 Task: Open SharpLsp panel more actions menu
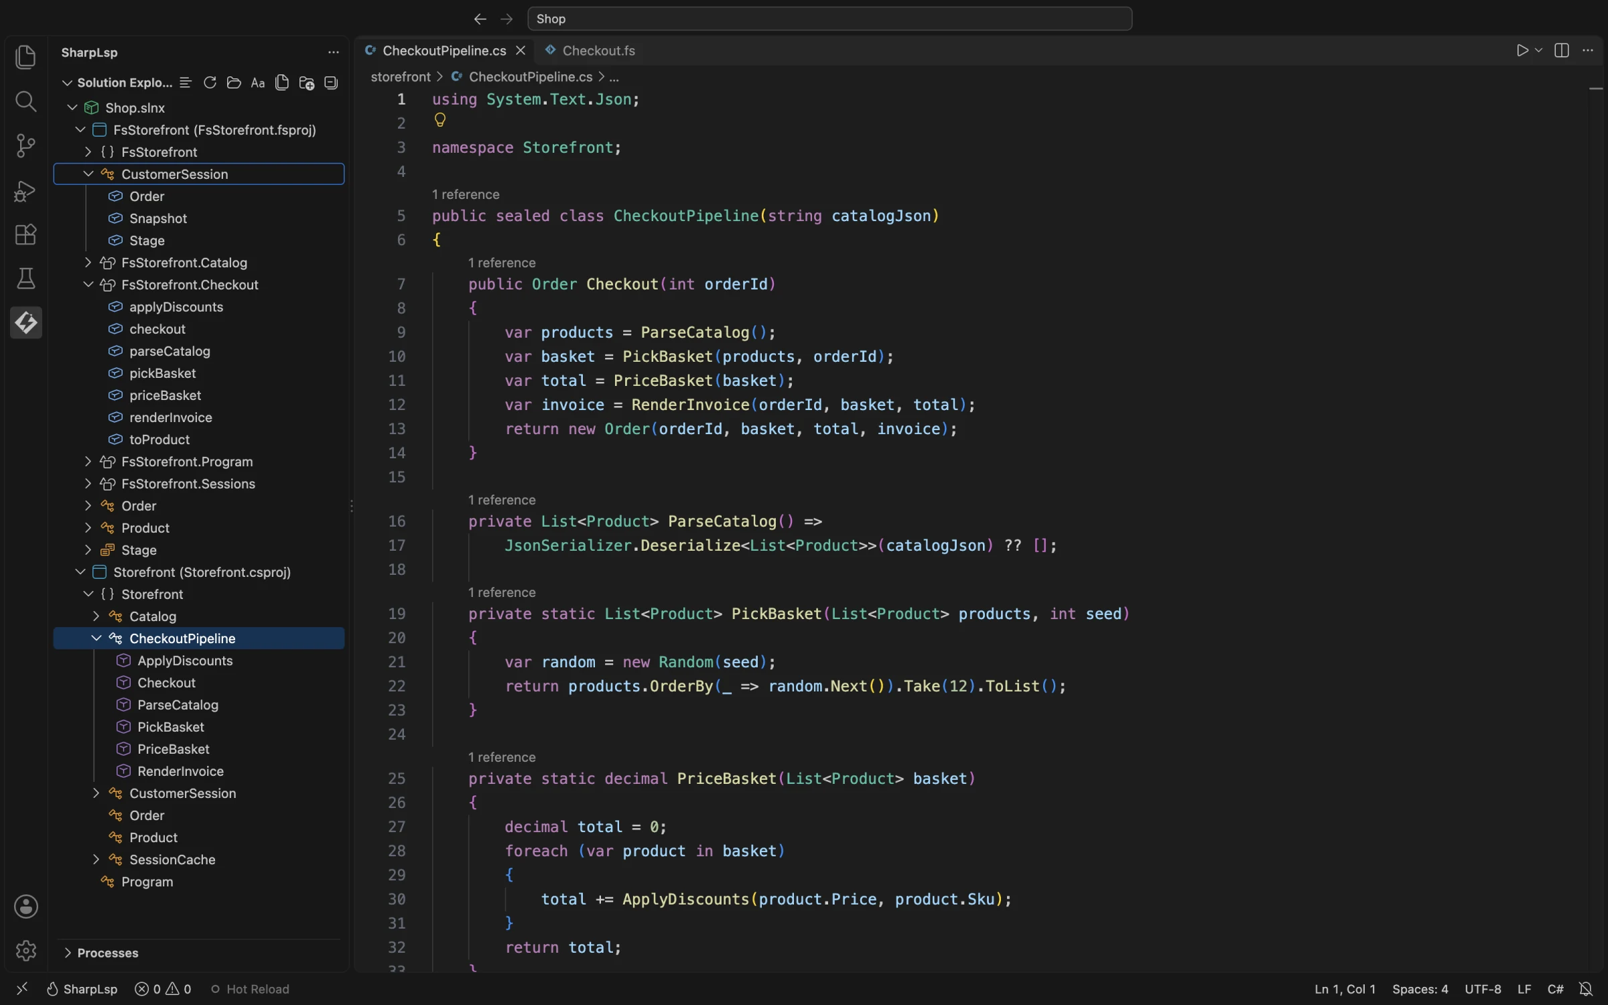point(333,52)
